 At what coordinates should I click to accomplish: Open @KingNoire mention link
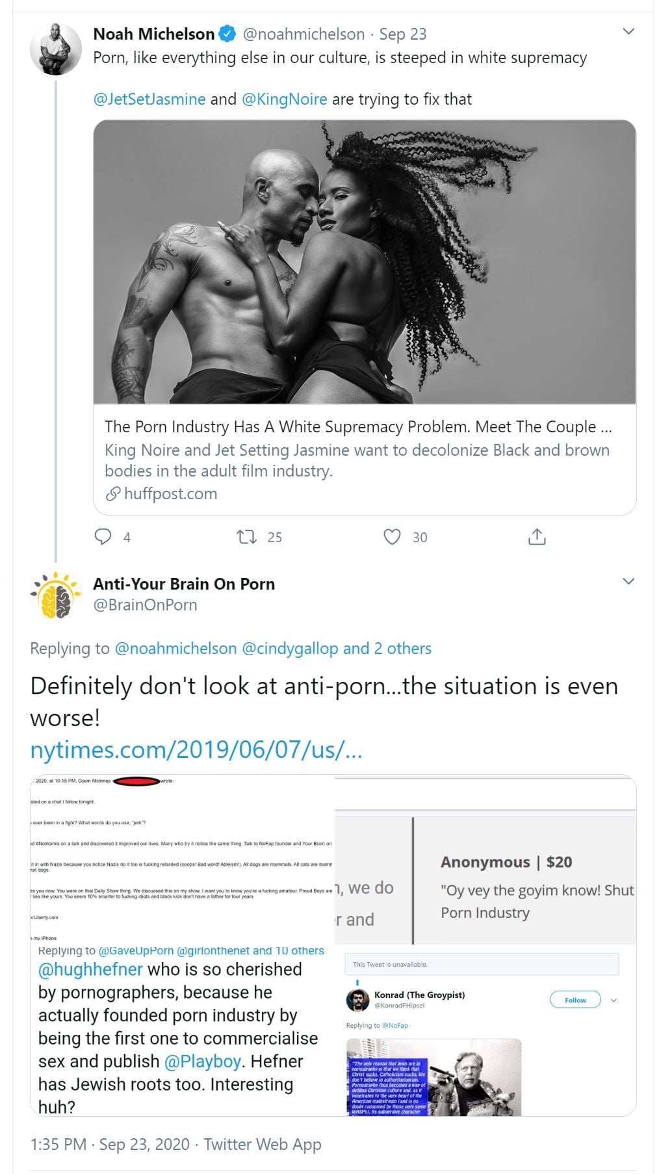[x=285, y=99]
